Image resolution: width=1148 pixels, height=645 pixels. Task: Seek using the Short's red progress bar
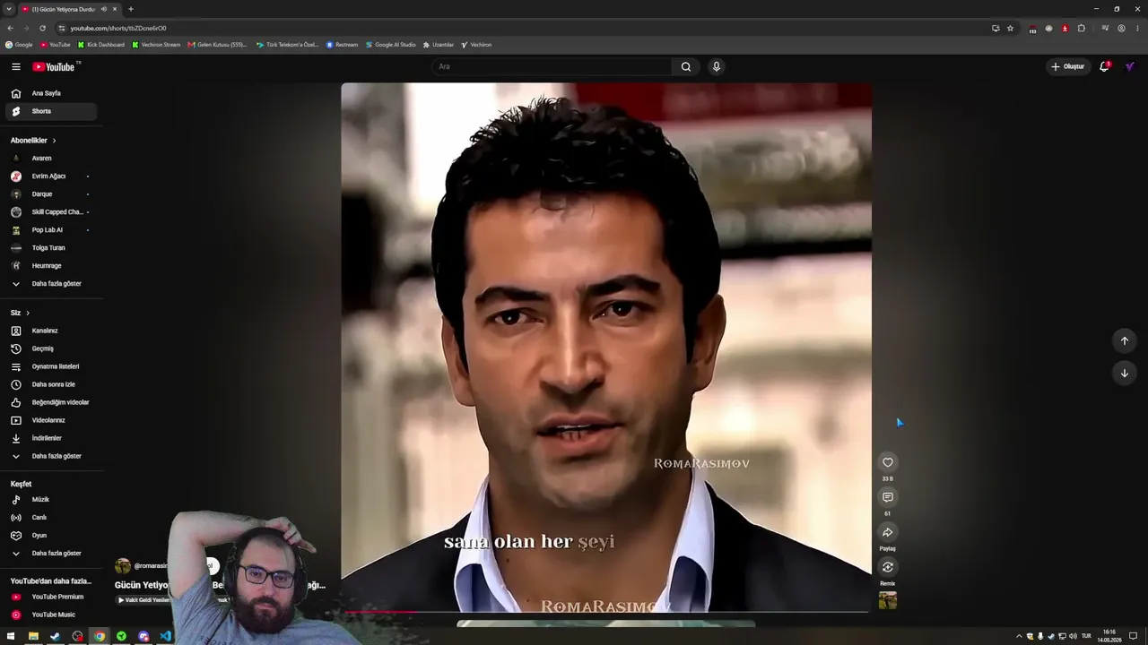pos(606,612)
